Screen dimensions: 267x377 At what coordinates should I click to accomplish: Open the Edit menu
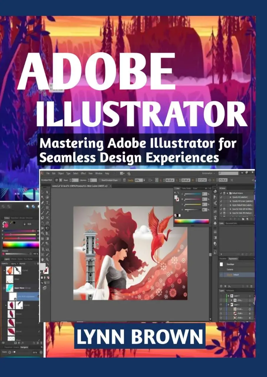[54, 173]
